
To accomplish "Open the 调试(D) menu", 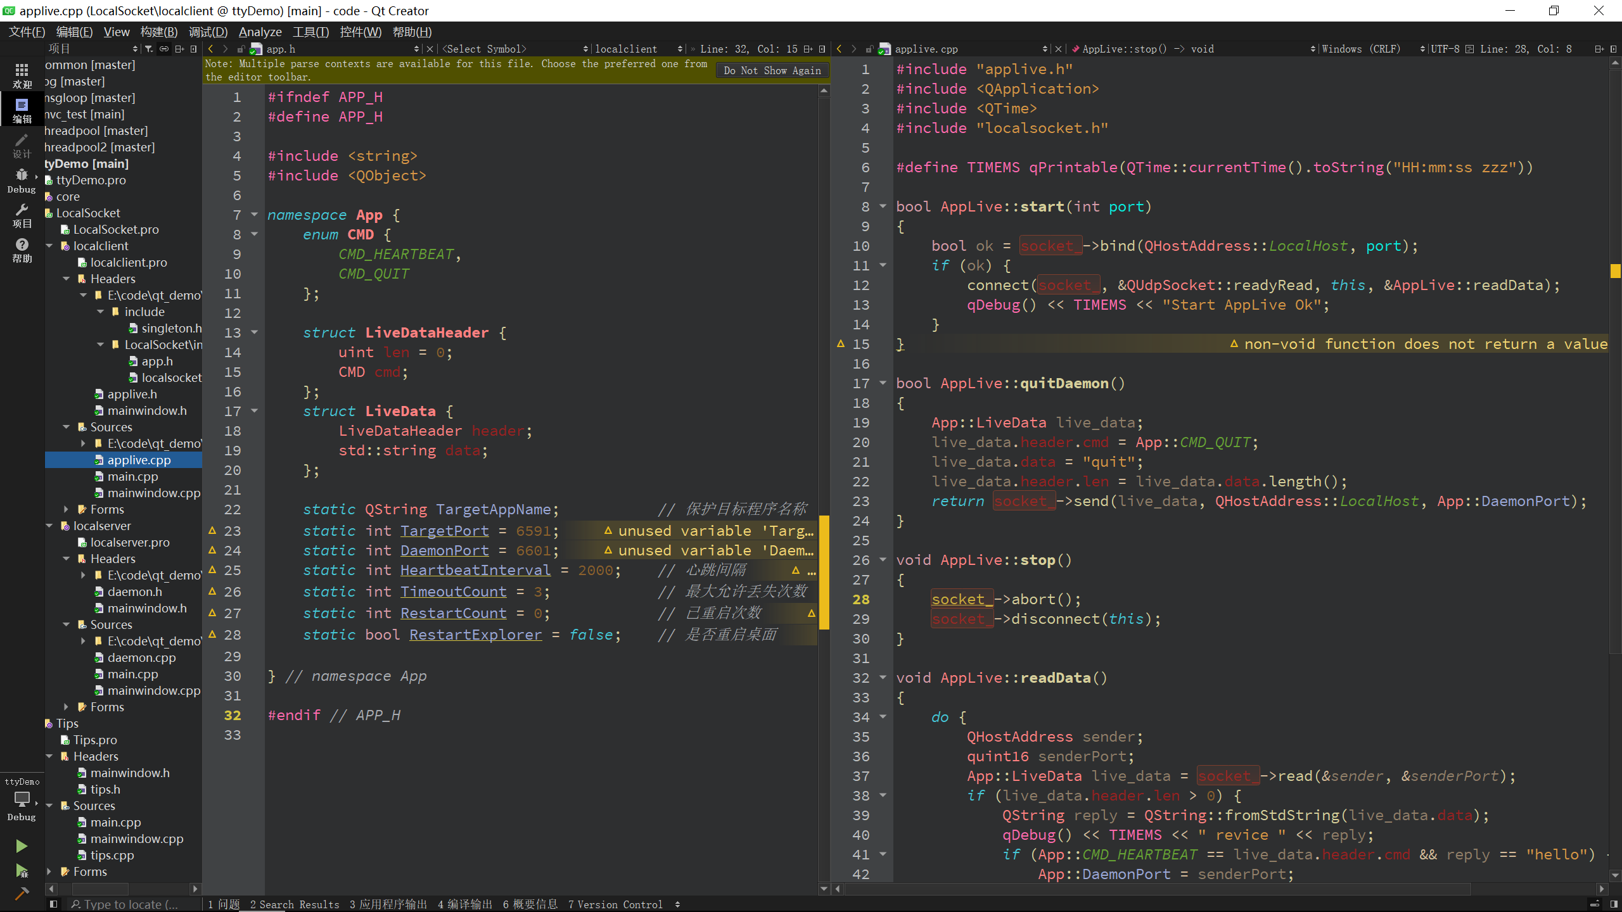I will coord(208,32).
